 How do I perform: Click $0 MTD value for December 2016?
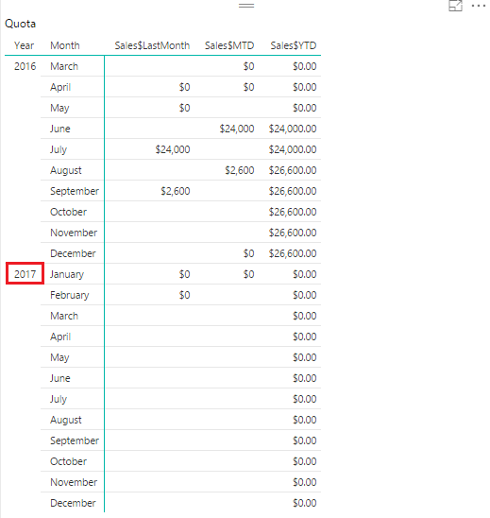tap(249, 253)
